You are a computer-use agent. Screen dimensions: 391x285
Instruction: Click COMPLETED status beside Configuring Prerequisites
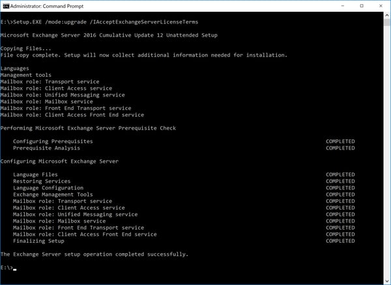(340, 141)
